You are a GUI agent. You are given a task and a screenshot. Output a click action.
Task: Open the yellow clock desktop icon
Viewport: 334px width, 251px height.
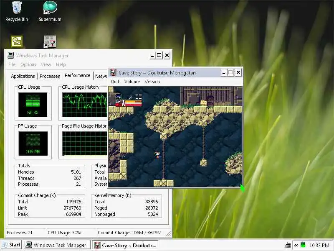(17, 41)
